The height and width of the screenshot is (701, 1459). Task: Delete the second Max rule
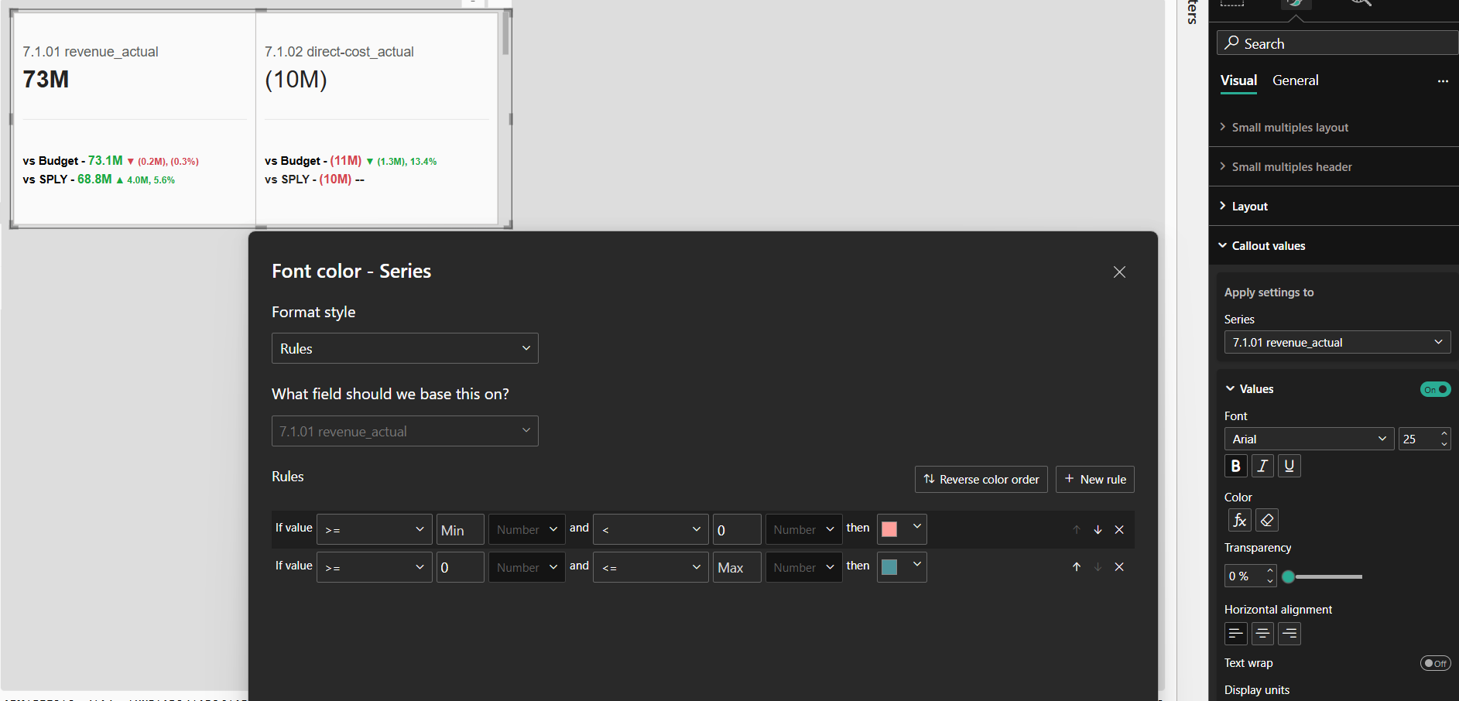point(1119,567)
